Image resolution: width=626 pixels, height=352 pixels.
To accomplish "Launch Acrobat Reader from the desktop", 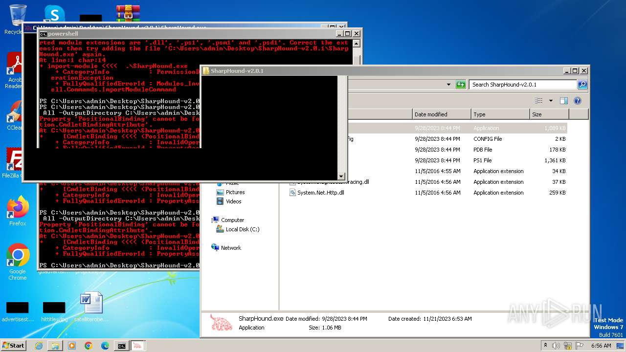I will (x=15, y=71).
